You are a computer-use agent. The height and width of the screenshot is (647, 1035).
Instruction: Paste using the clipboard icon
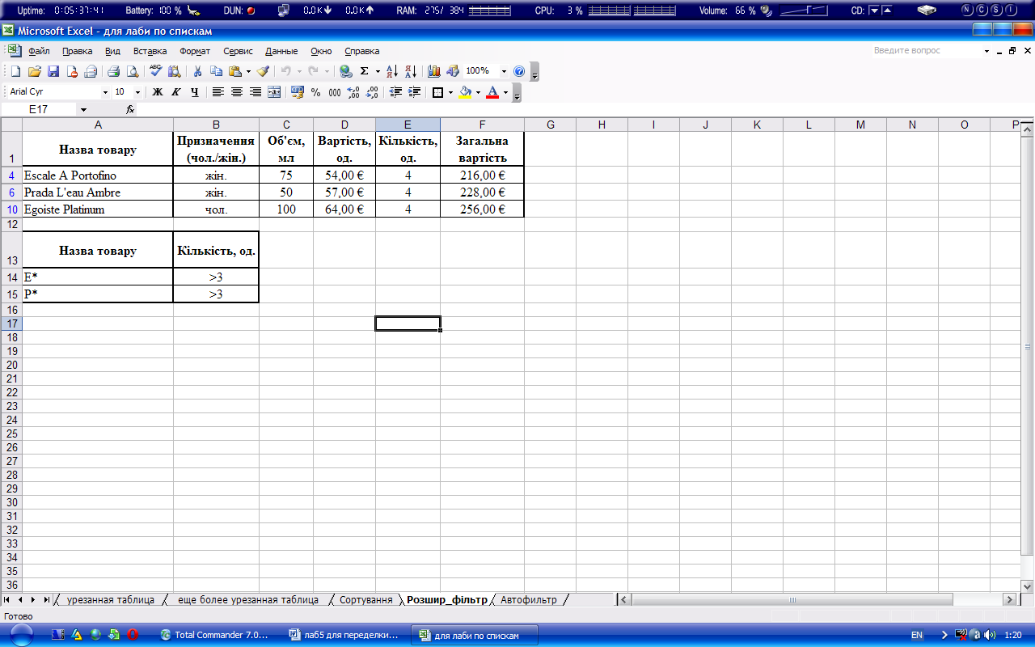pyautogui.click(x=234, y=71)
